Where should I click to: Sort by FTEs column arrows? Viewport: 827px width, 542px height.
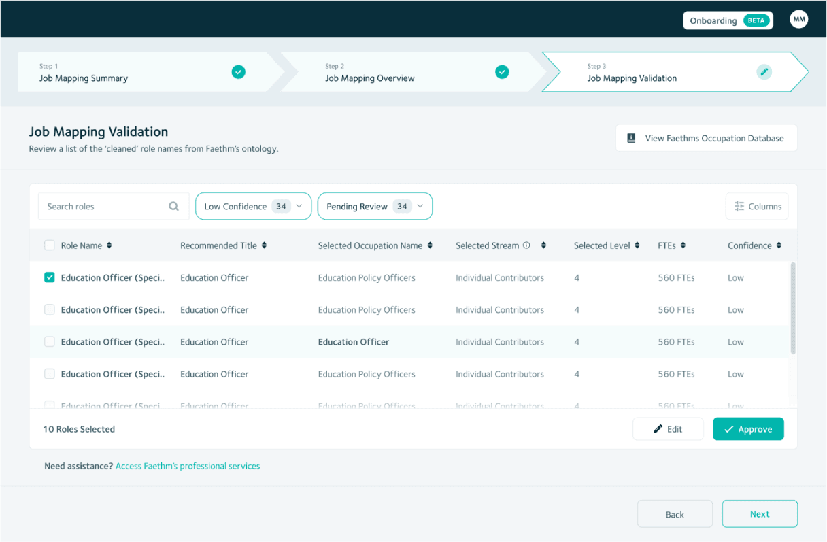(683, 245)
